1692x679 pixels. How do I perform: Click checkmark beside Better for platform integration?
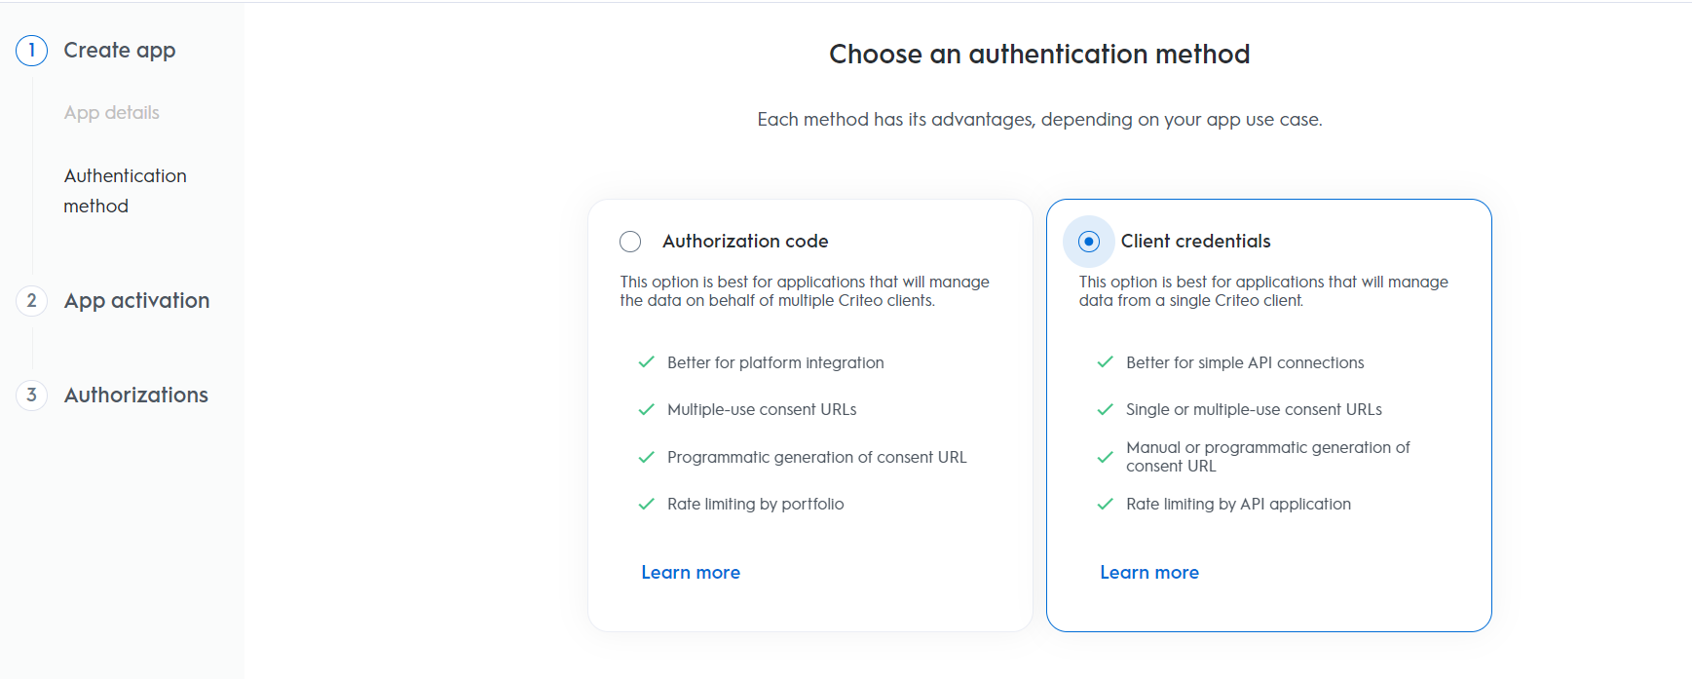(x=646, y=362)
